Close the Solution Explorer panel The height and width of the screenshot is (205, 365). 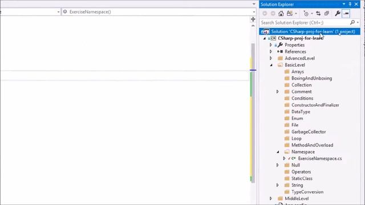(x=356, y=4)
